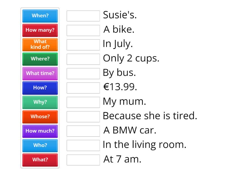The width and height of the screenshot is (235, 176).
Task: Click the box beside "Because she is tired."
Action: click(x=83, y=116)
